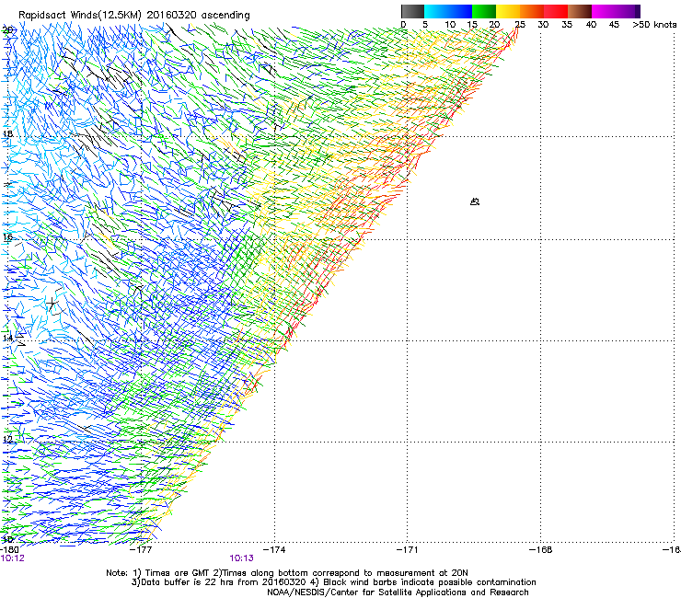Image resolution: width=681 pixels, height=598 pixels.
Task: Click the '-171' longitude axis label
Action: [408, 550]
